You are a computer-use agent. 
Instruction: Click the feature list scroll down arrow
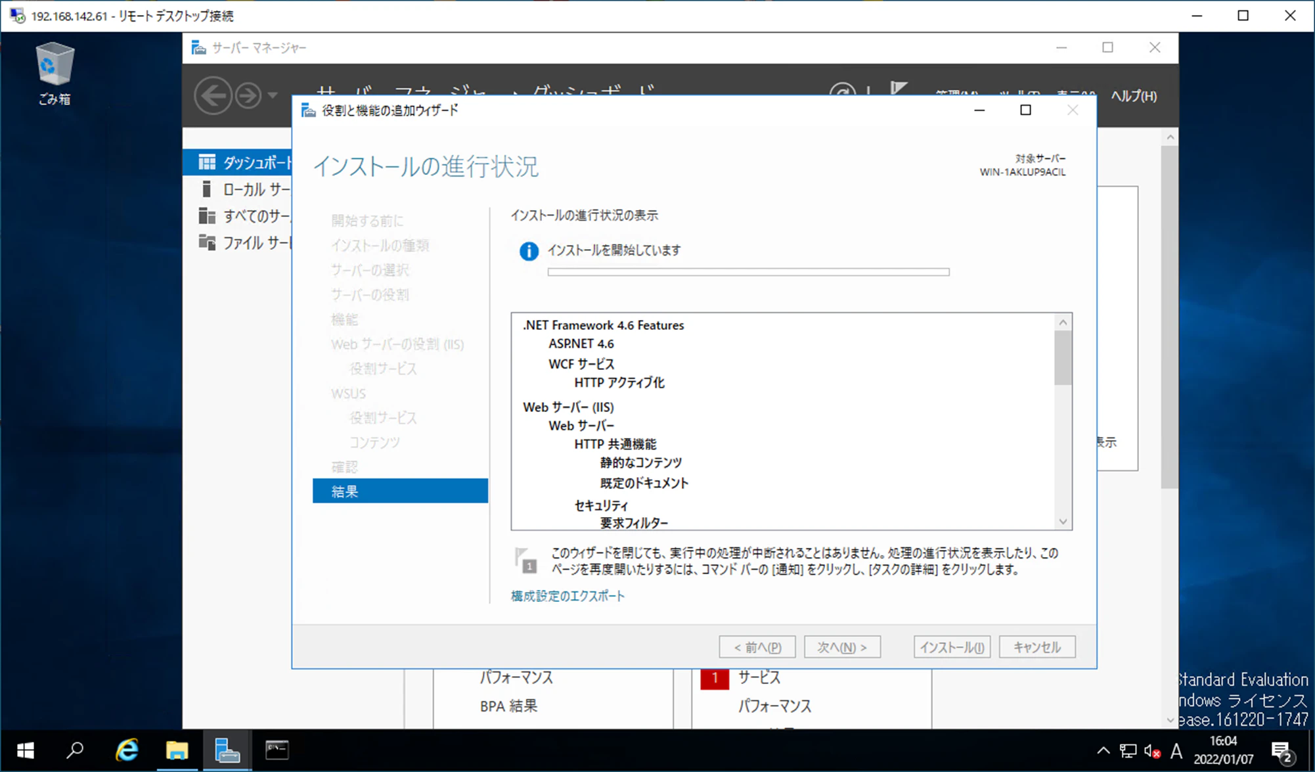pyautogui.click(x=1063, y=522)
